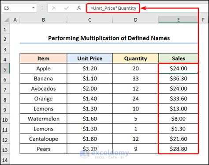This screenshot has width=209, height=165.
Task: Click the $3.20 unit price cell
Action: pyautogui.click(x=90, y=149)
